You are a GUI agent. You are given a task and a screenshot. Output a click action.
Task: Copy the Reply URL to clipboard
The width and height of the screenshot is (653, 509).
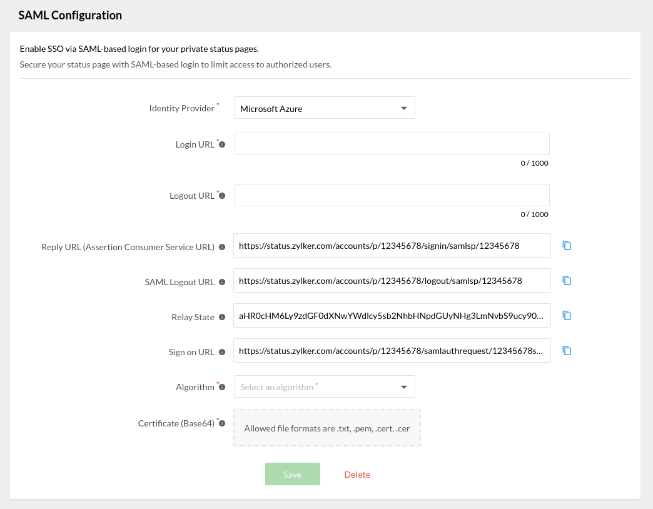[x=567, y=246]
